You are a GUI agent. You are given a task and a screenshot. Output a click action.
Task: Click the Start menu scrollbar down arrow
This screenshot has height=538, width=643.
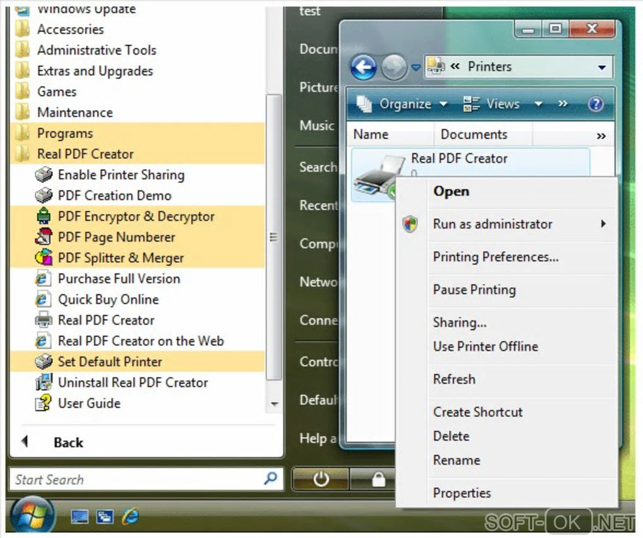tap(274, 404)
